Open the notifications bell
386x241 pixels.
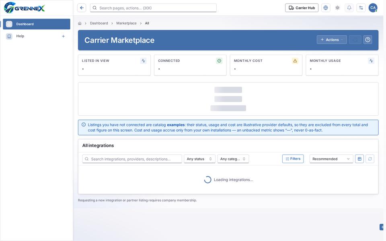click(349, 8)
